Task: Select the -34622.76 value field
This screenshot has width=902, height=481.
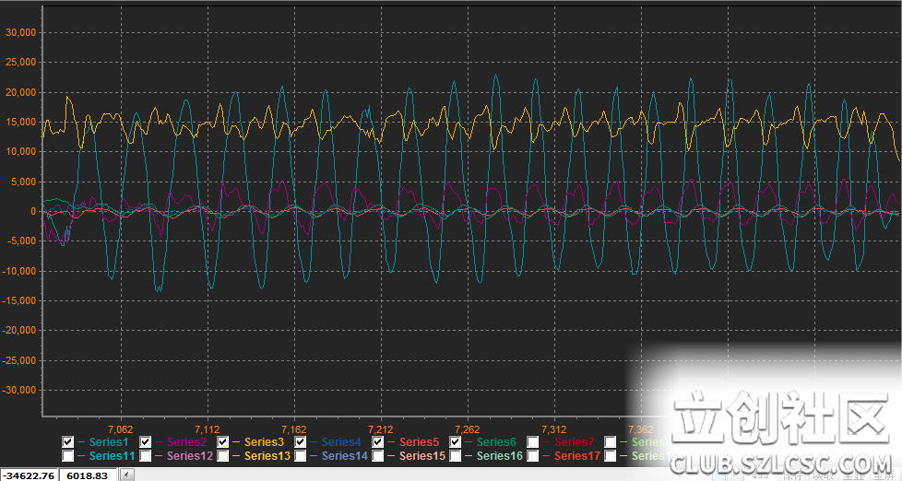Action: 30,475
